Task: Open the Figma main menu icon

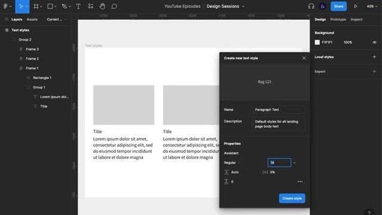Action: (5, 7)
